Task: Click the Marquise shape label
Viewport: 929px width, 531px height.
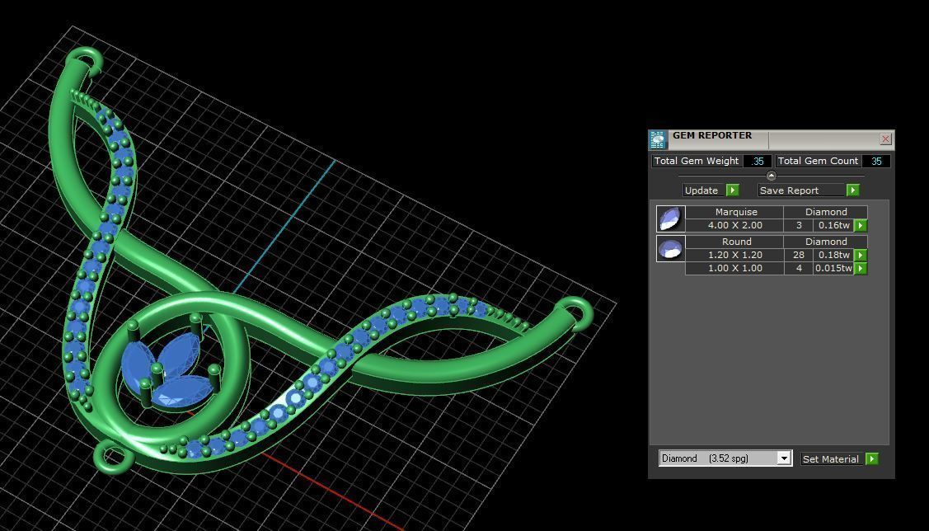Action: click(736, 212)
